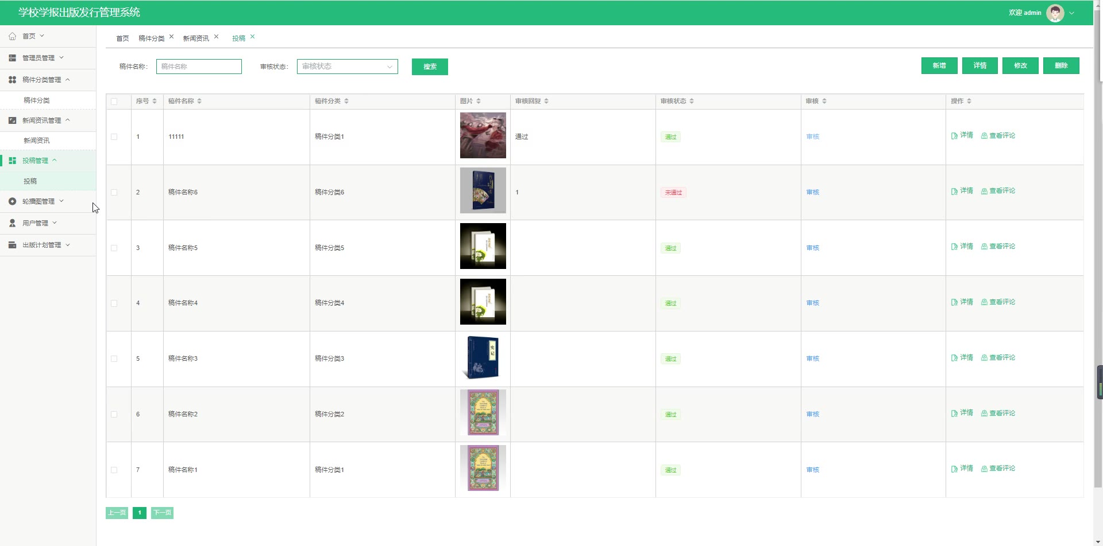Click the home icon in sidebar
The image size is (1103, 546).
[12, 36]
